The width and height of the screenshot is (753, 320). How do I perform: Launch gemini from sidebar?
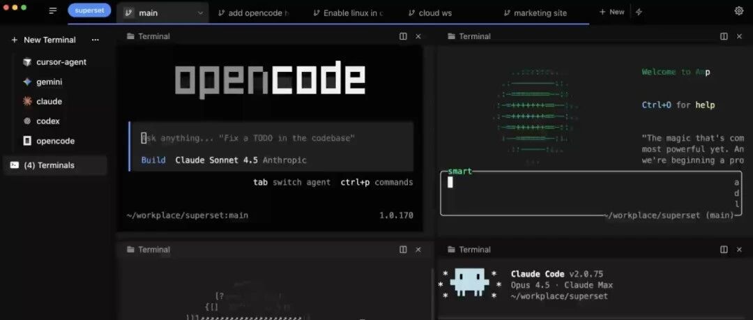pyautogui.click(x=50, y=82)
